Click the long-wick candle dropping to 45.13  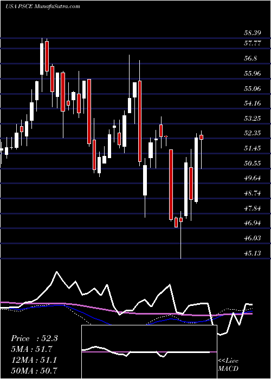coord(180,220)
